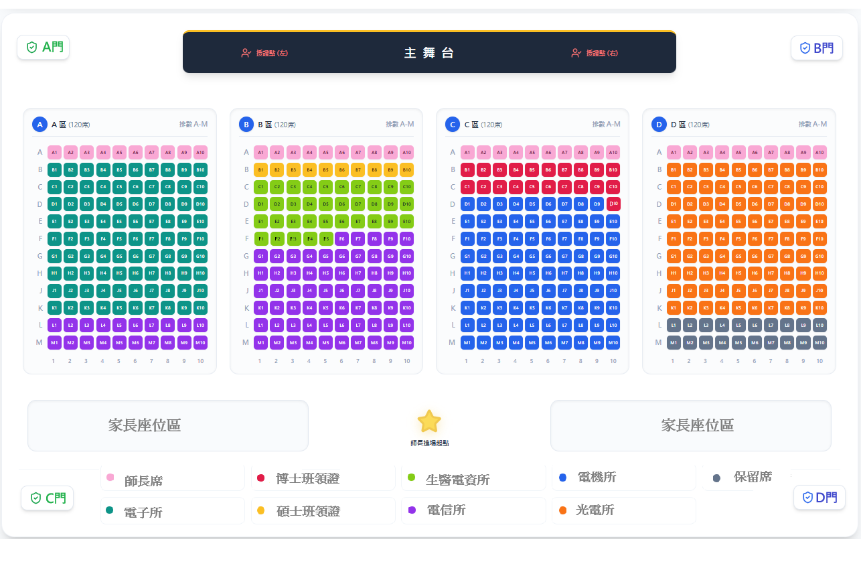Click the shield icon on C門 button
The image size is (861, 576).
pos(35,498)
